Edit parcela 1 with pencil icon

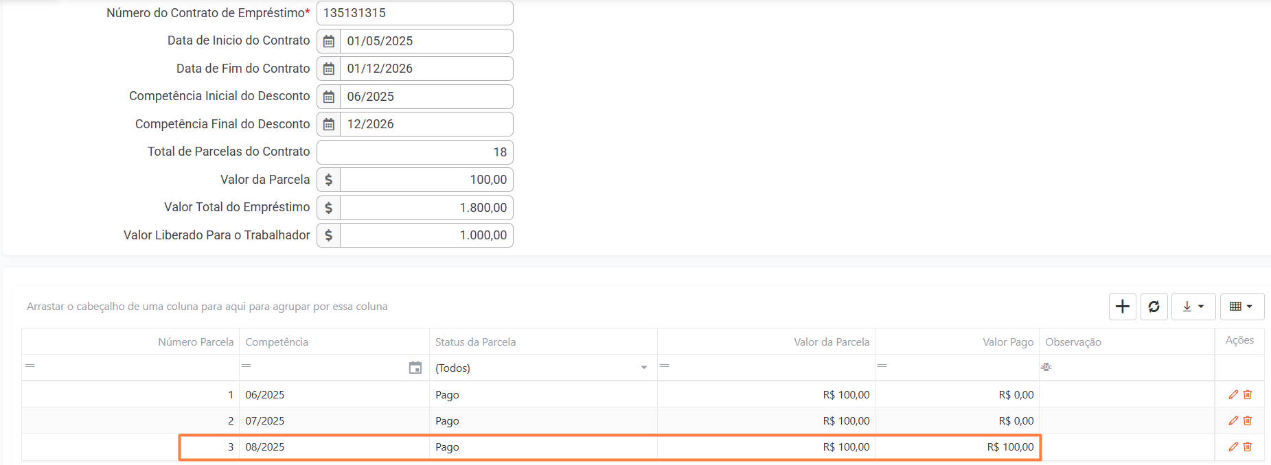pos(1233,394)
